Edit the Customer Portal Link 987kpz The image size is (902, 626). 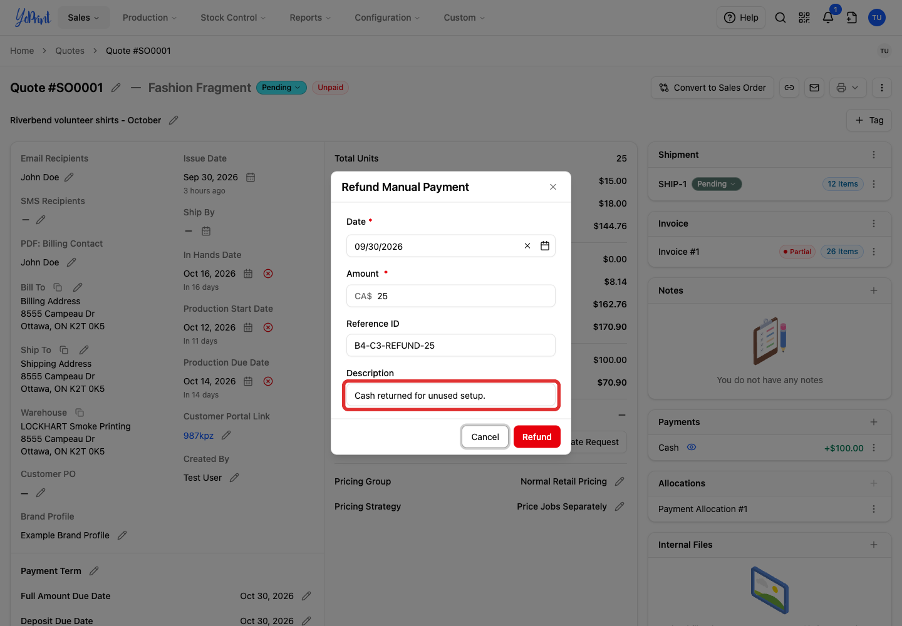coord(227,435)
